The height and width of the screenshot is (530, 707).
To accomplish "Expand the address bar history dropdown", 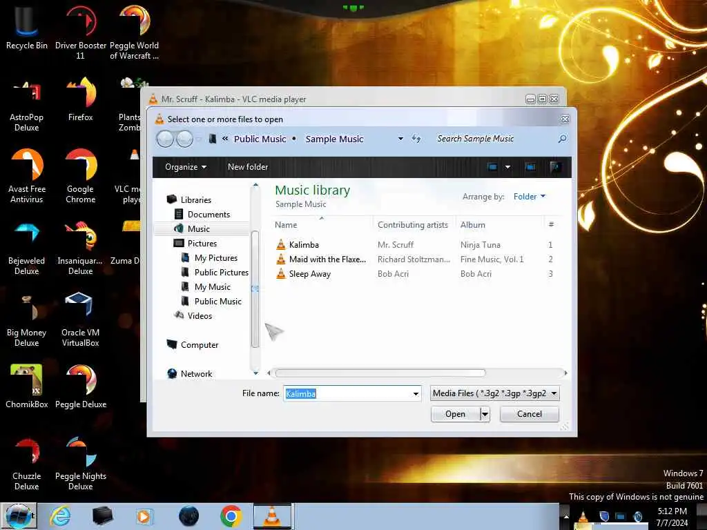I will [x=400, y=139].
